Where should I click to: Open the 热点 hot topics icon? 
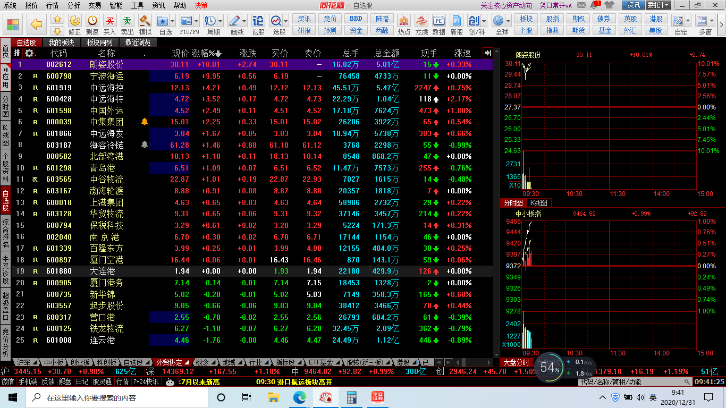[404, 24]
